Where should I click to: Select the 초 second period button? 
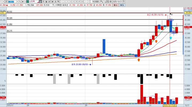55,2
